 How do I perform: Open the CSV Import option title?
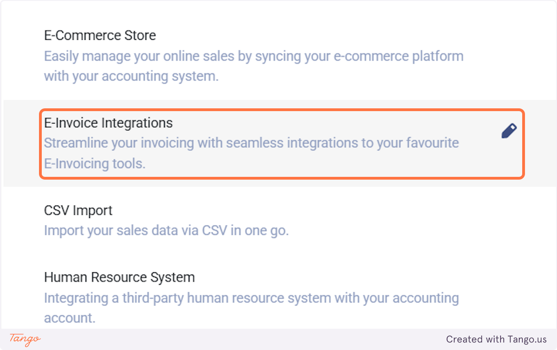pyautogui.click(x=78, y=211)
